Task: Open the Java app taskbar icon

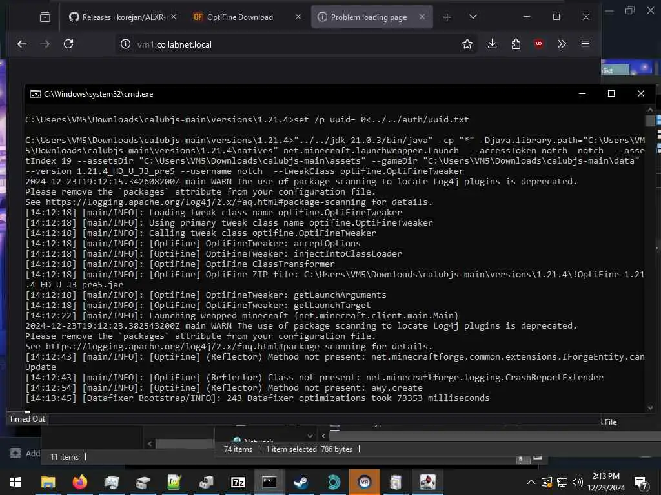Action: click(427, 482)
